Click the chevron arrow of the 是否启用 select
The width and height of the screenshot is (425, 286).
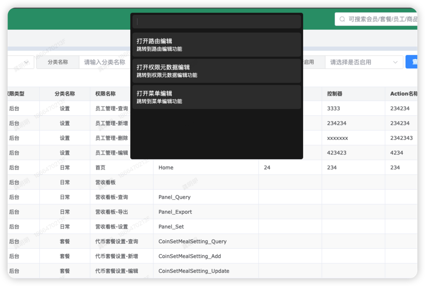point(395,62)
